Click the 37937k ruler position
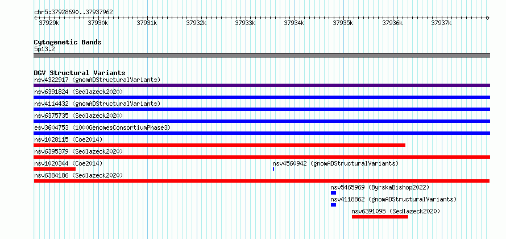Viewport: 506px width, 239px height. pos(441,23)
